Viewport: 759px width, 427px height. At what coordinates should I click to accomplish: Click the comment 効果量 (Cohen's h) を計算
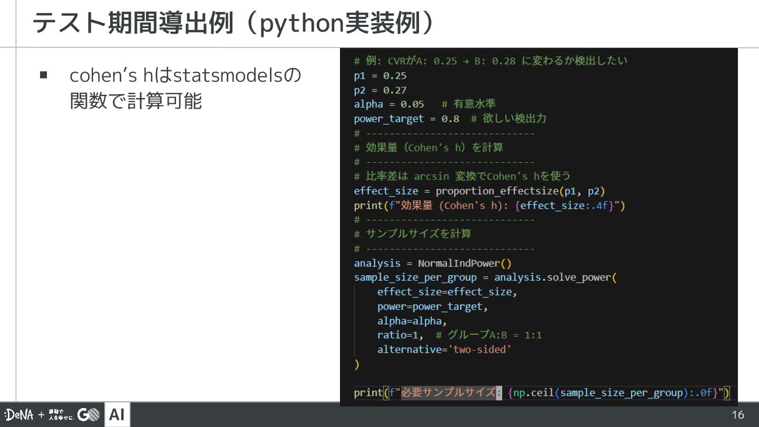428,148
